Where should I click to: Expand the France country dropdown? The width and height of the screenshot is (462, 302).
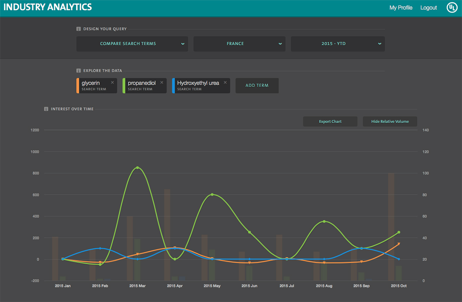pyautogui.click(x=239, y=44)
